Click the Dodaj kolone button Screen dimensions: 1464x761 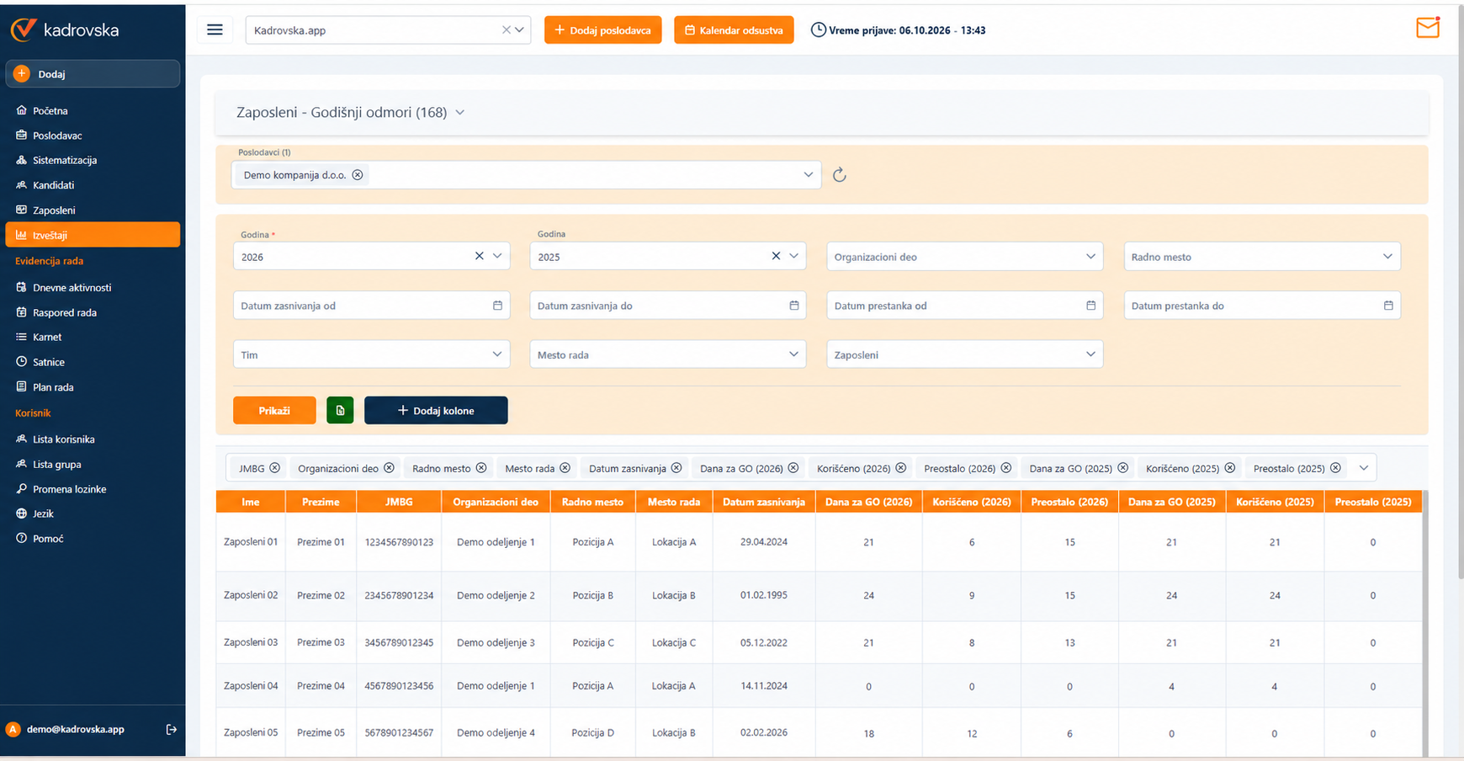click(x=436, y=411)
